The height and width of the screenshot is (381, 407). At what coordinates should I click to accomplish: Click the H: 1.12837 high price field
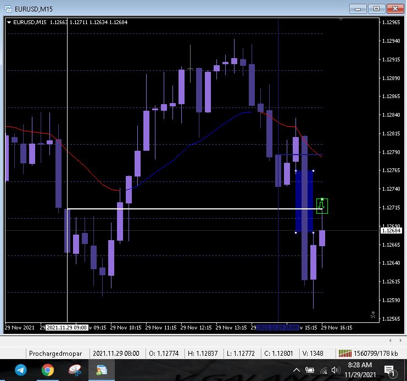[x=203, y=354]
